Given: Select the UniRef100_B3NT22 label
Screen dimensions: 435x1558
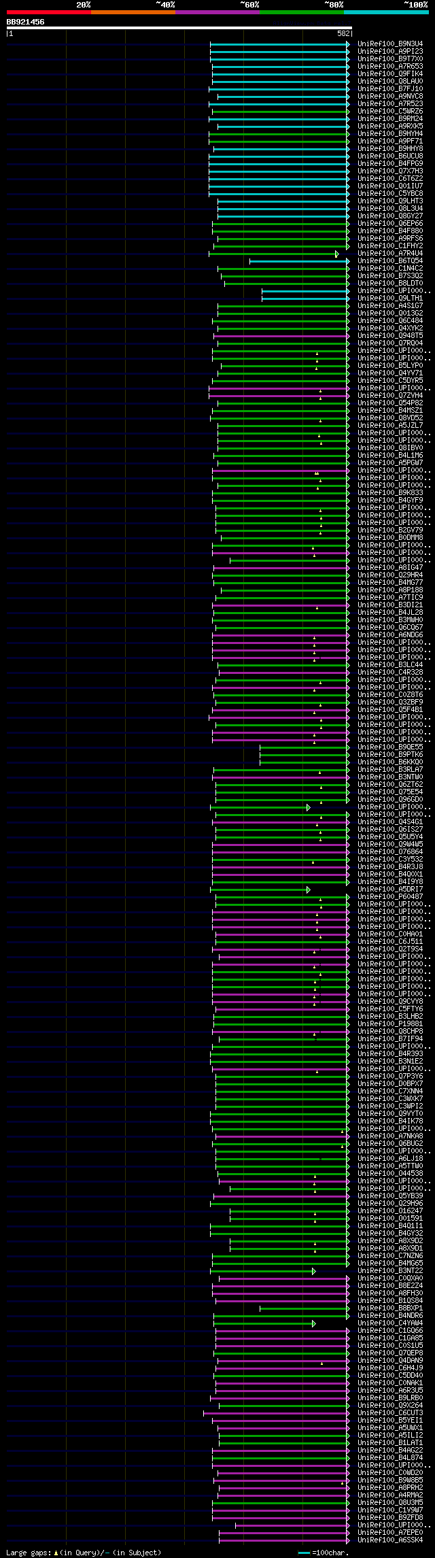Looking at the screenshot, I should coord(390,1271).
